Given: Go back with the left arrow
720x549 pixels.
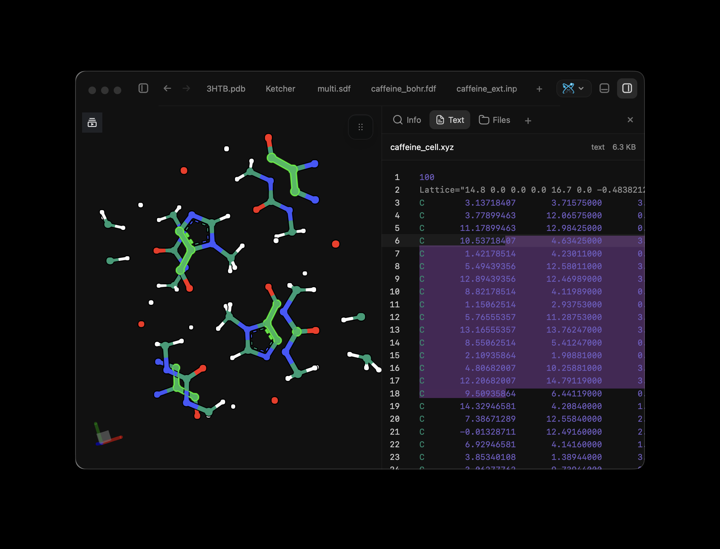Looking at the screenshot, I should (167, 88).
